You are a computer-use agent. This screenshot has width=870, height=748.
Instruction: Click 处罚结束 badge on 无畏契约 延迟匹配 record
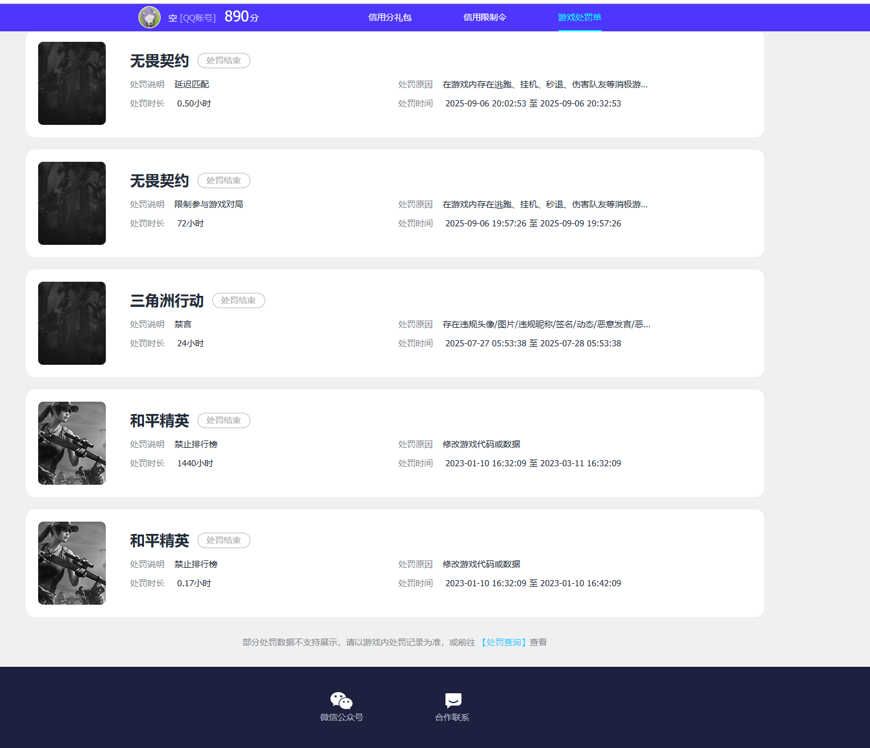click(x=224, y=60)
